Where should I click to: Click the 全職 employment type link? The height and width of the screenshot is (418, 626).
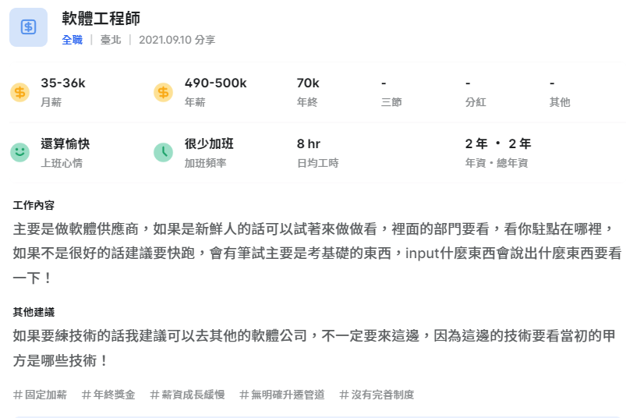(73, 40)
